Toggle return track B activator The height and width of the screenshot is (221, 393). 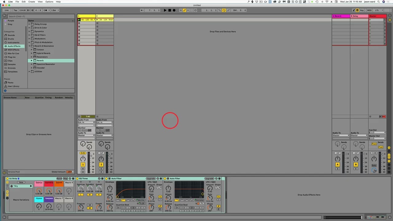tap(356, 165)
